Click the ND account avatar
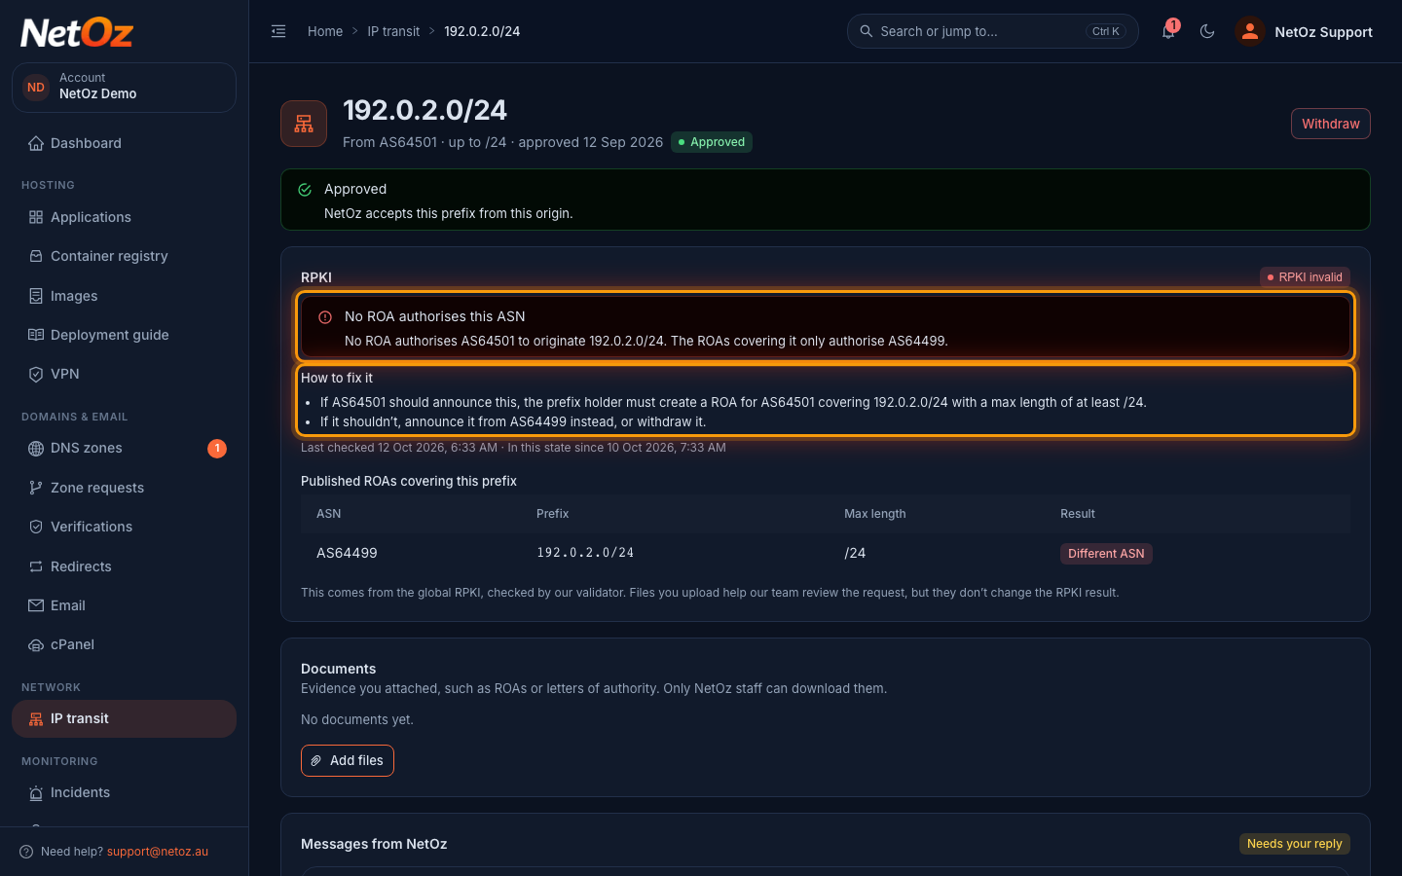1402x876 pixels. pyautogui.click(x=36, y=88)
